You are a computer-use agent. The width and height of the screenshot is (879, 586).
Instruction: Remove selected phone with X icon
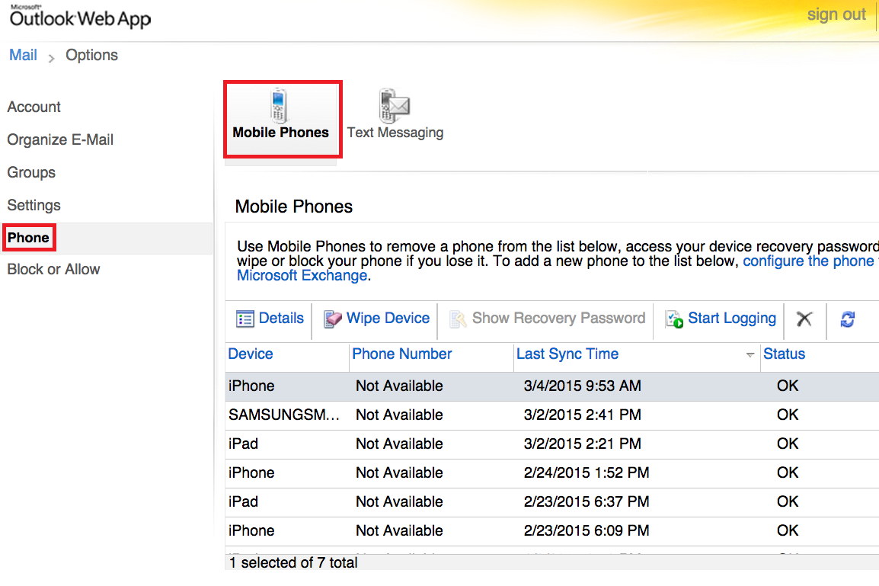pos(804,319)
